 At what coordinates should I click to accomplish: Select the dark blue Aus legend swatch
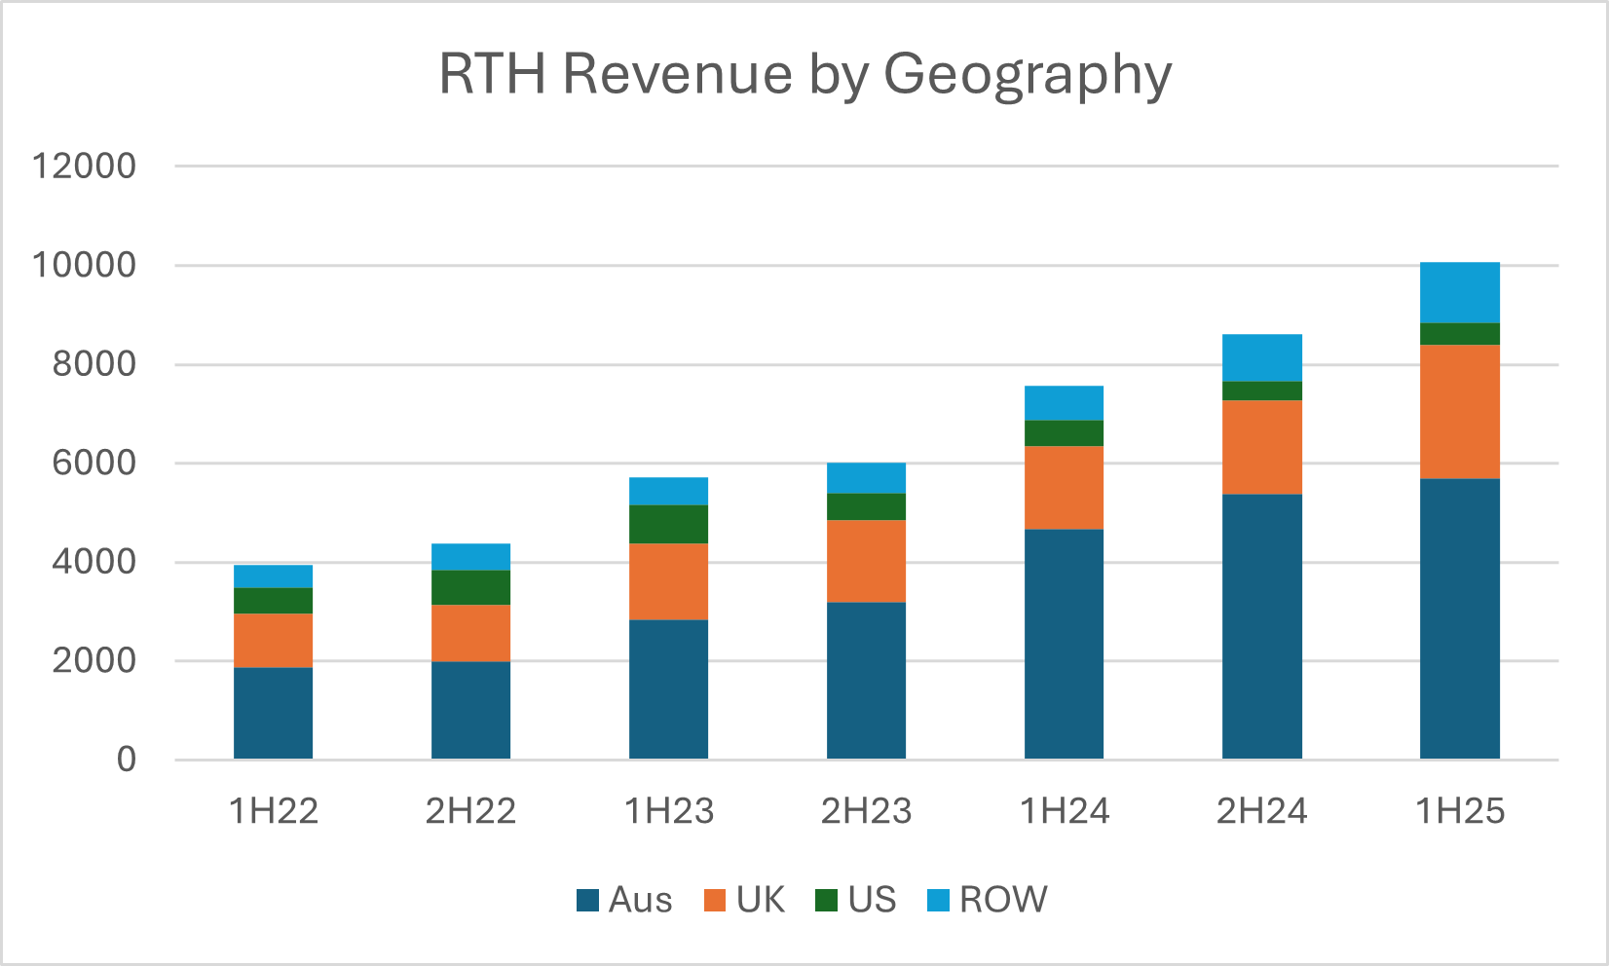tap(587, 900)
